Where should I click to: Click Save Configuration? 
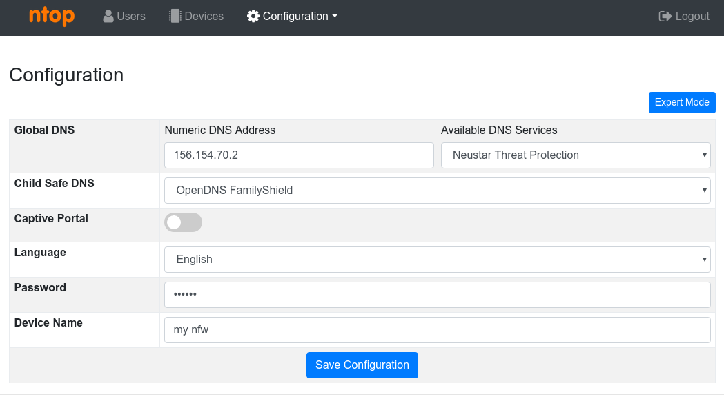click(362, 365)
